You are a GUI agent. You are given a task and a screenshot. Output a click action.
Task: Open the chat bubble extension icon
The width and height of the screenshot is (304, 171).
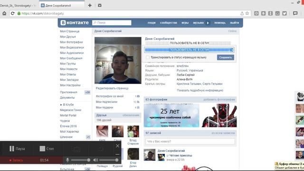[295, 13]
